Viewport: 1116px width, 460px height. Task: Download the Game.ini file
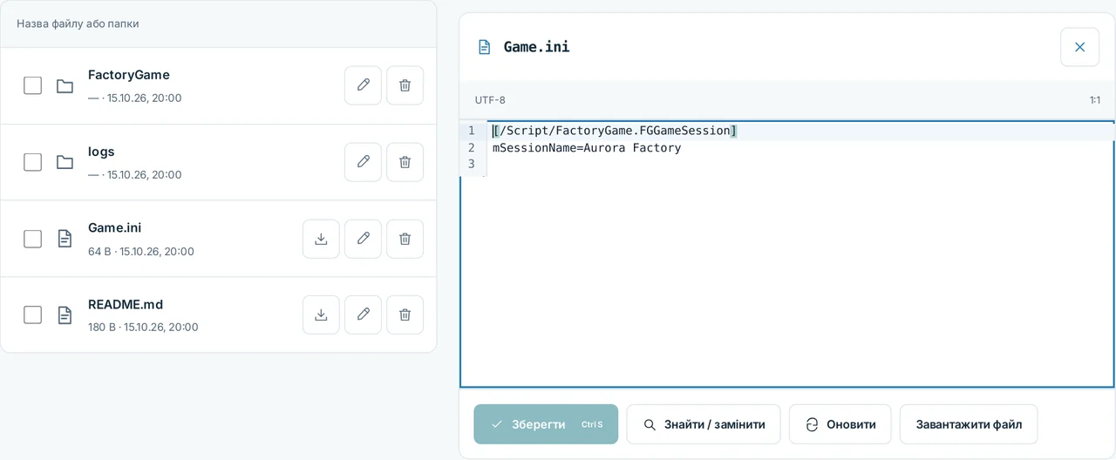point(321,239)
